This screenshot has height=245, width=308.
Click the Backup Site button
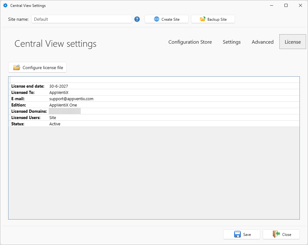(213, 19)
